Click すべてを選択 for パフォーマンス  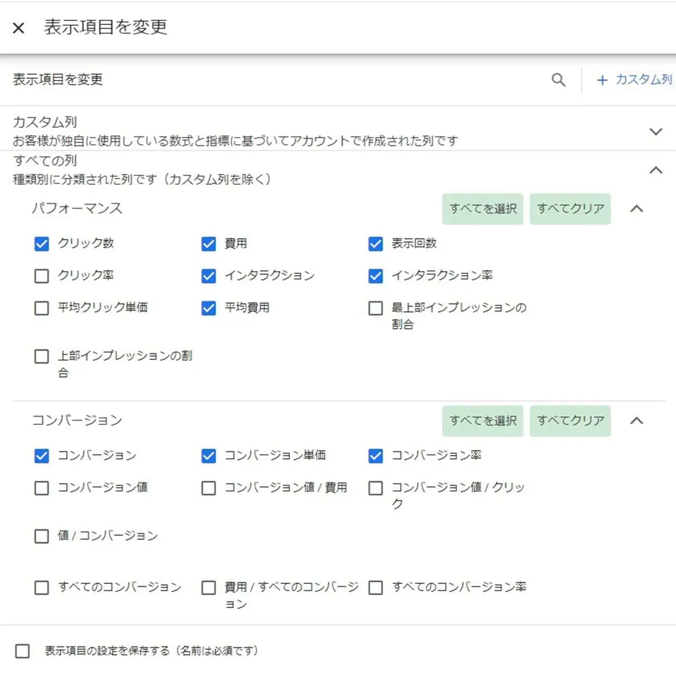click(x=482, y=209)
